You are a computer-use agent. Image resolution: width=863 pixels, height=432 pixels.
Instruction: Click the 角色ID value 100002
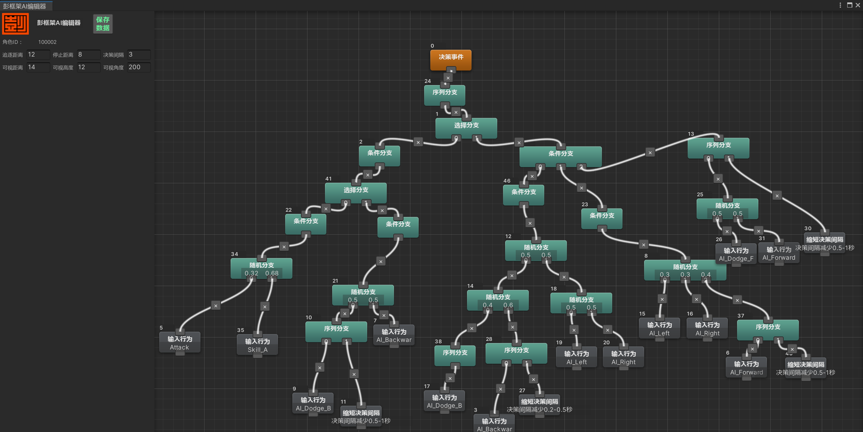pyautogui.click(x=47, y=42)
